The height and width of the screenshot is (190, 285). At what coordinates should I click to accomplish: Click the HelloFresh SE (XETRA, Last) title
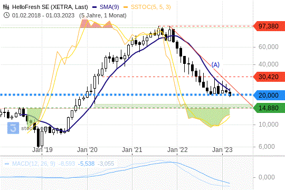coord(50,7)
